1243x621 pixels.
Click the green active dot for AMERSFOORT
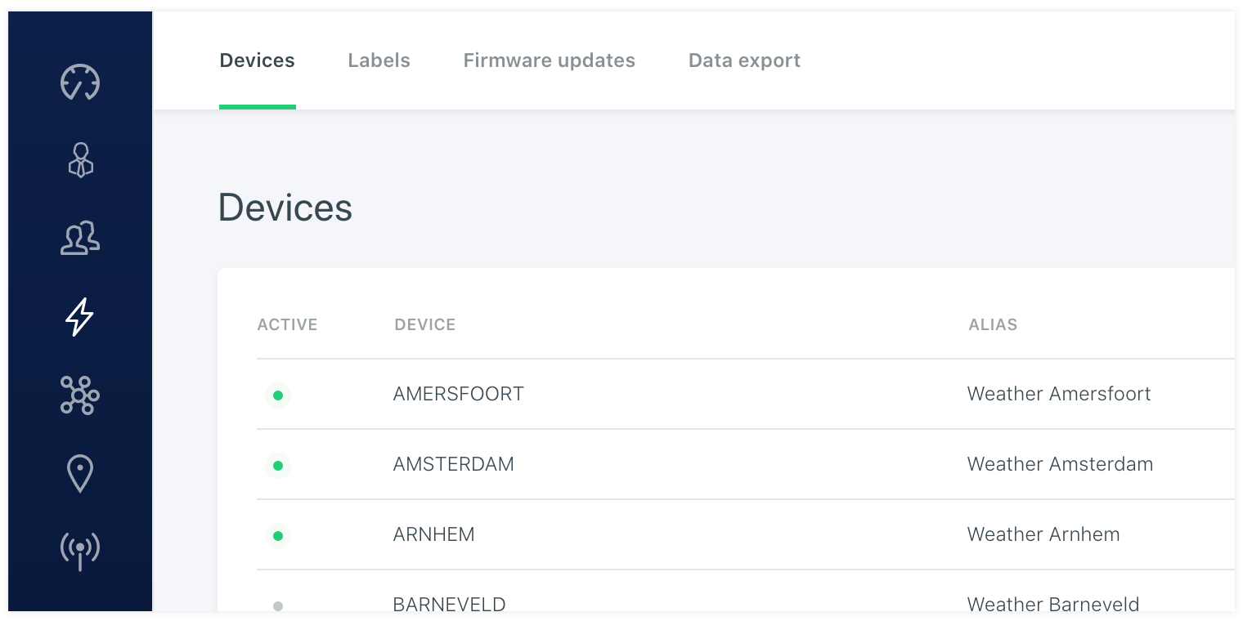(x=278, y=395)
